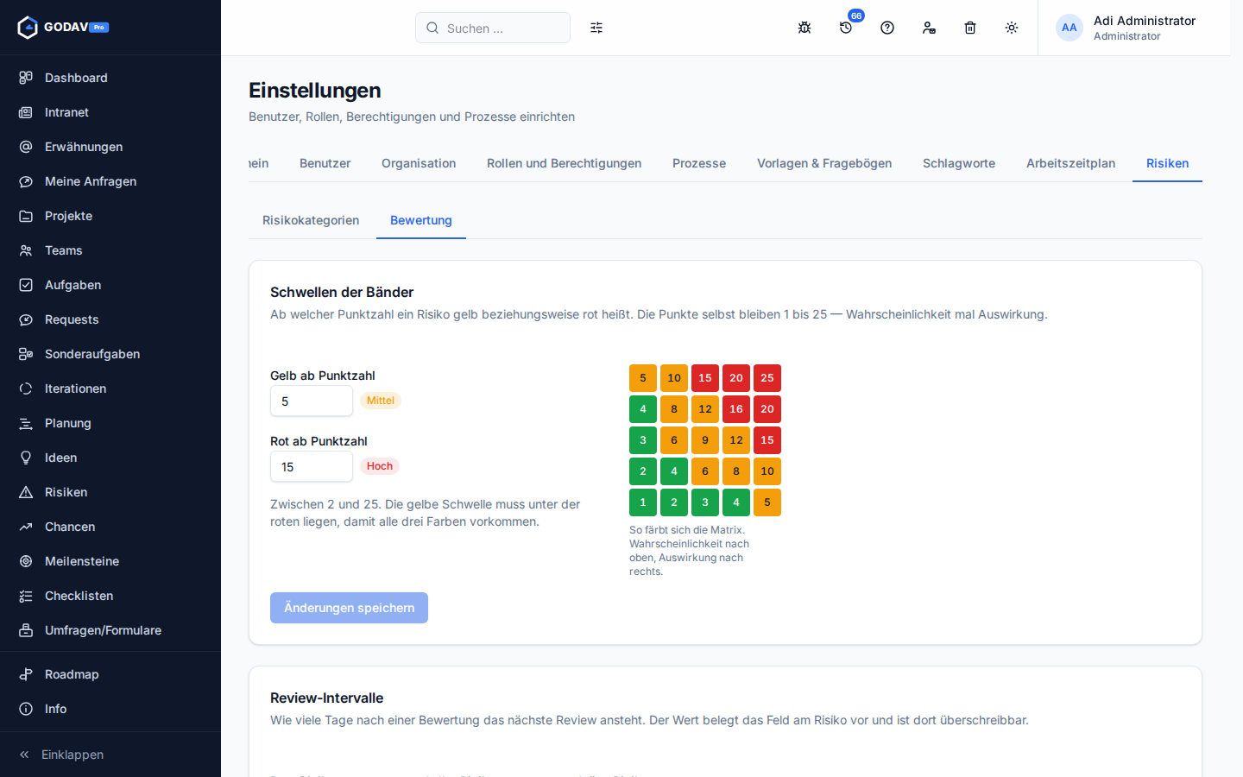Click Änderungen speichern button
This screenshot has width=1243, height=777.
(349, 608)
